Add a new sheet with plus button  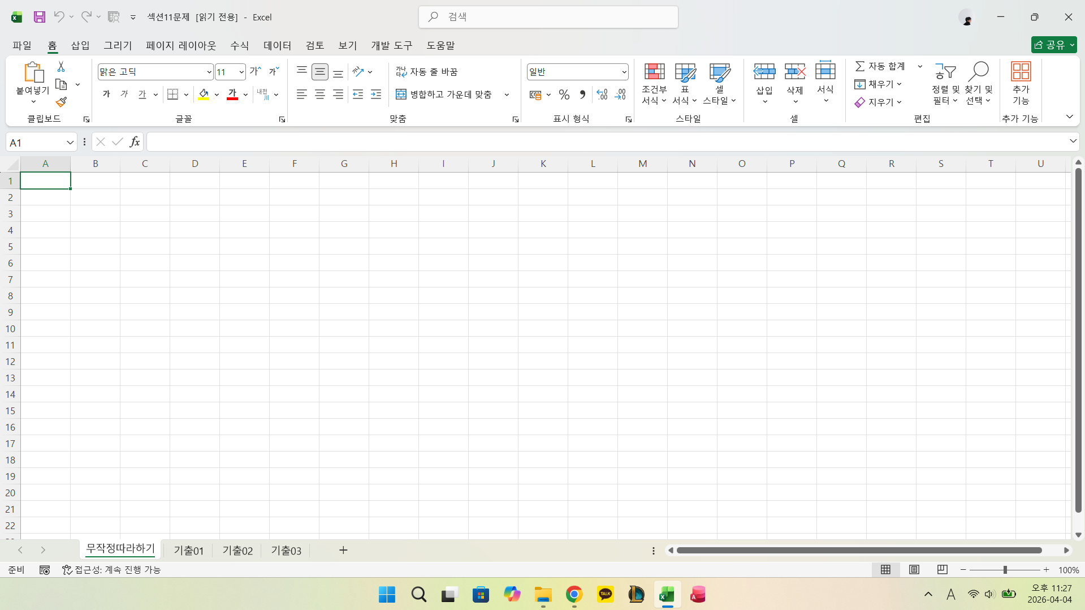[343, 551]
